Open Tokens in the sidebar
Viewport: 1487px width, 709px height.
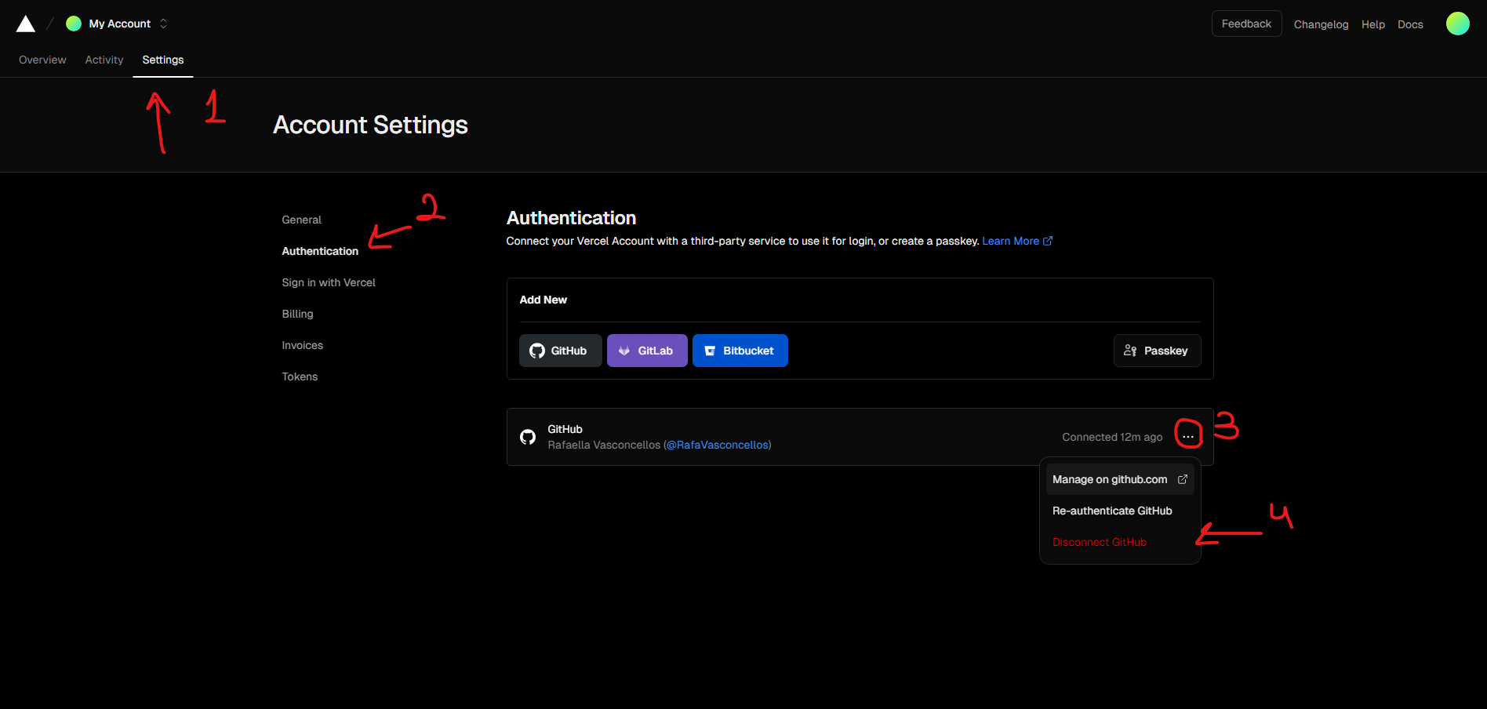(300, 376)
